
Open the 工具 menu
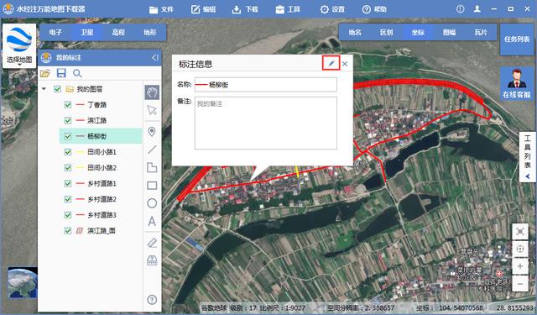click(288, 9)
